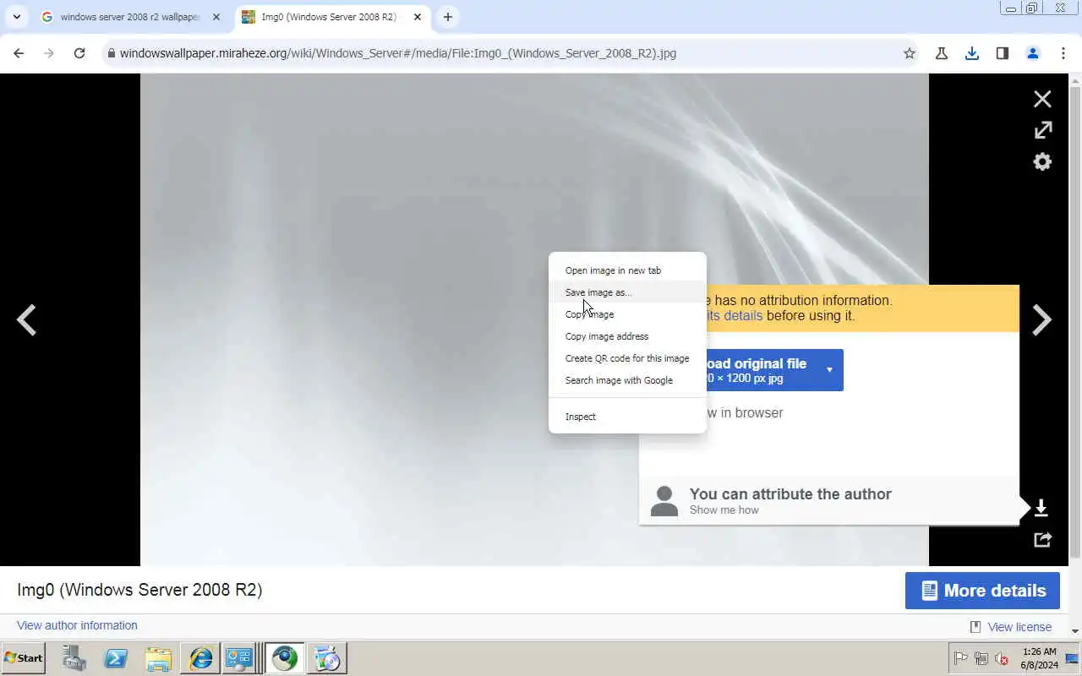The width and height of the screenshot is (1082, 676).
Task: Reload the page
Action: point(79,53)
